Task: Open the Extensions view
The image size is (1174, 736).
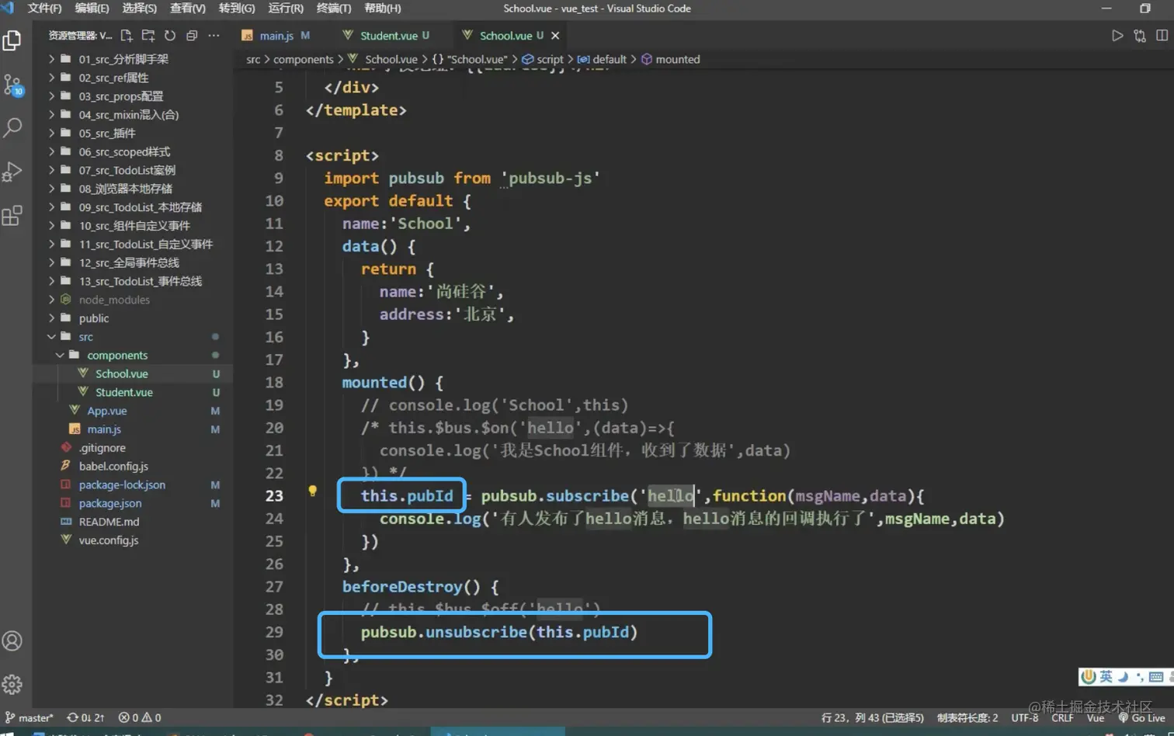Action: (x=12, y=215)
